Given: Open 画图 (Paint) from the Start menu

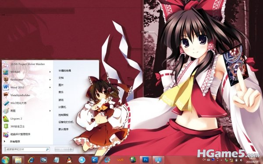Looking at the screenshot, I should click(27, 111).
